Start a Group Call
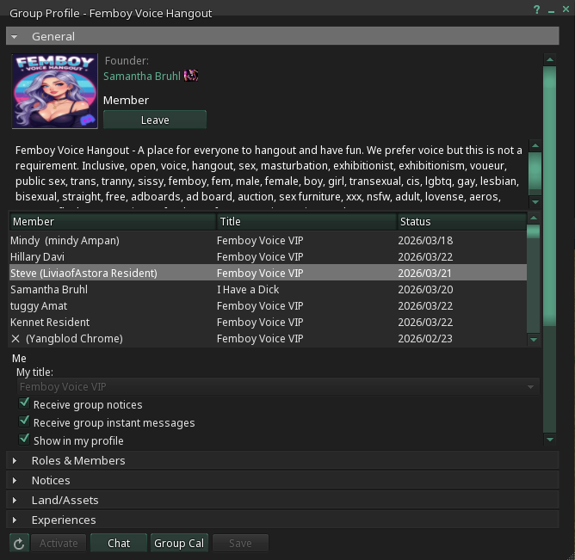This screenshot has width=575, height=560. pos(179,543)
